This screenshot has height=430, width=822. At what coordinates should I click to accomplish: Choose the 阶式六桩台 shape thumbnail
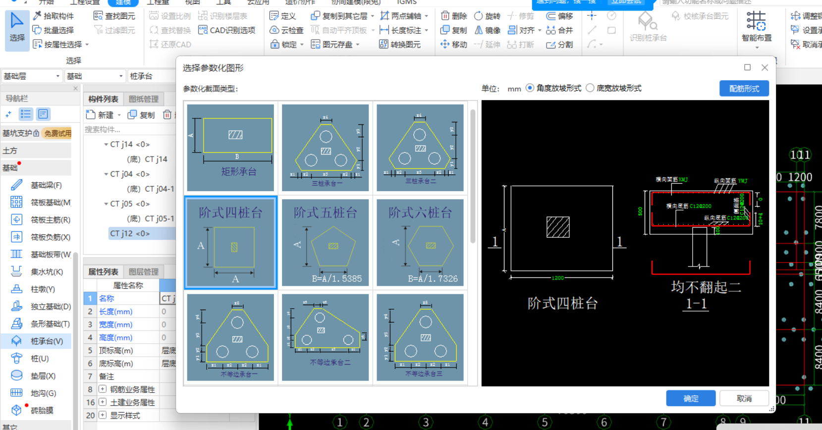[x=420, y=243]
